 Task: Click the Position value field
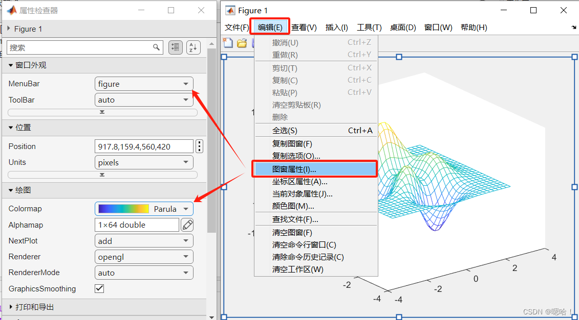144,146
